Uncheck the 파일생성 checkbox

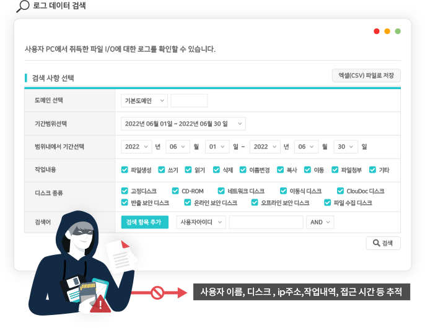tap(125, 170)
